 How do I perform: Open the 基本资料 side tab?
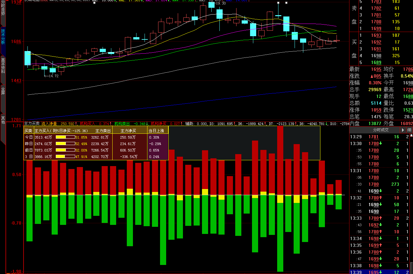pos(3,69)
